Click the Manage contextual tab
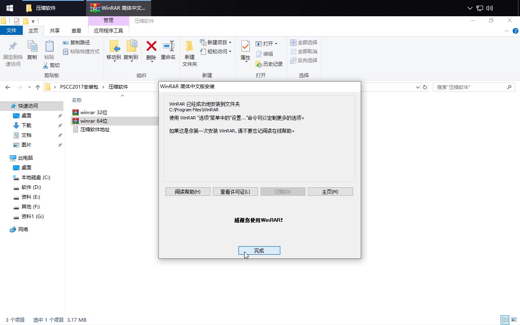The image size is (520, 325). tap(108, 20)
